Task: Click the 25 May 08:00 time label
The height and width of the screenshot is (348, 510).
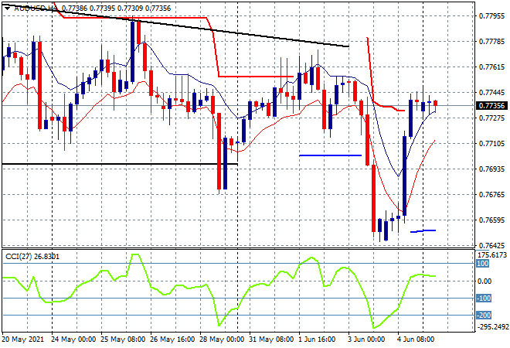Action: (x=123, y=339)
